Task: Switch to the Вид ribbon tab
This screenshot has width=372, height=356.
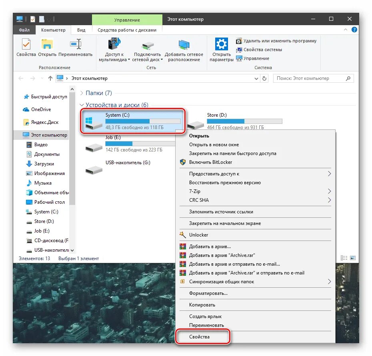Action: tap(81, 30)
